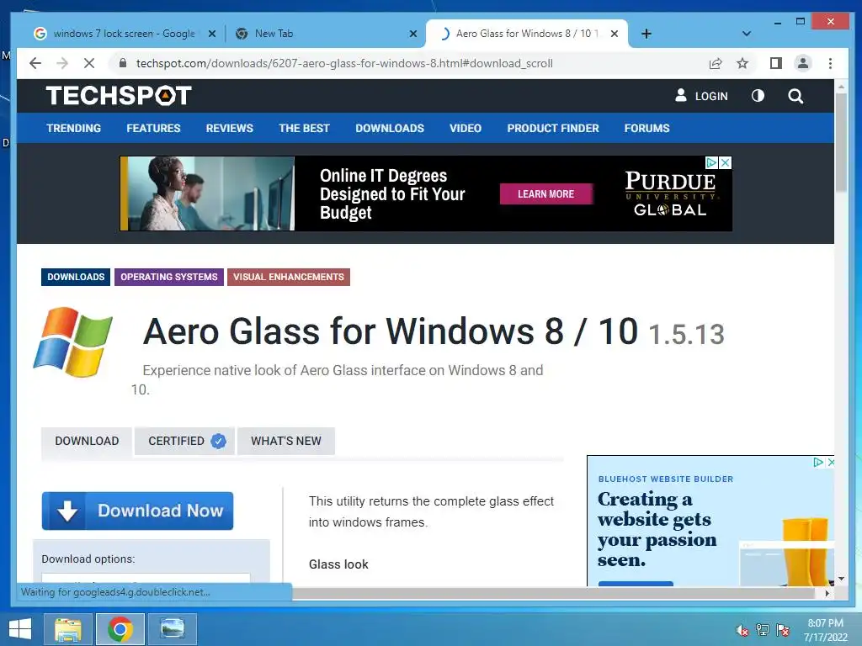Image resolution: width=862 pixels, height=646 pixels.
Task: Click the horizontal scroll right arrow
Action: pos(827,593)
